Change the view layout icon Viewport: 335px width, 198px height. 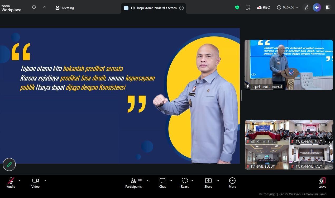point(327,7)
